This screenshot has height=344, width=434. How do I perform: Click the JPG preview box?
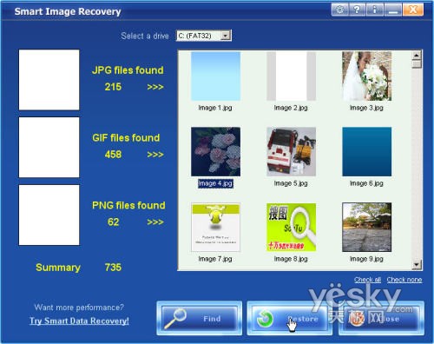(x=49, y=80)
